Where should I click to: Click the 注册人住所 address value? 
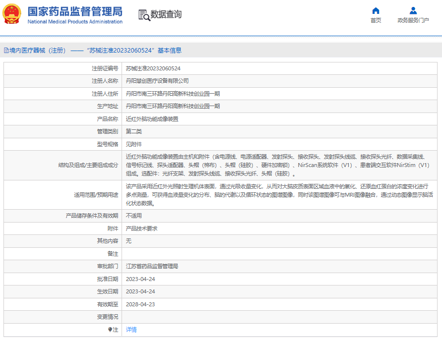173,94
